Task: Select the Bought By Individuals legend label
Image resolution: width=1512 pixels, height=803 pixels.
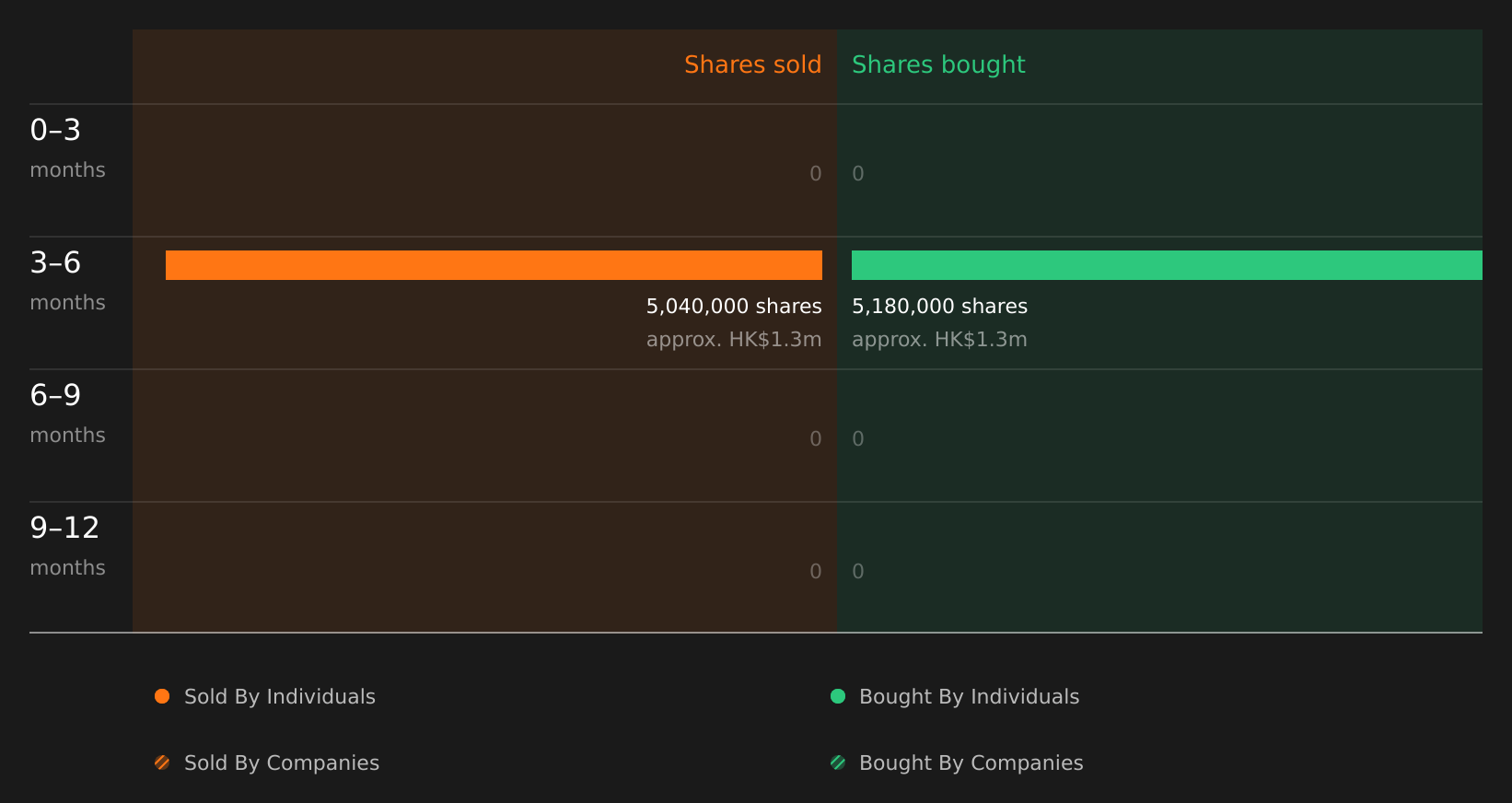Action: pos(970,697)
